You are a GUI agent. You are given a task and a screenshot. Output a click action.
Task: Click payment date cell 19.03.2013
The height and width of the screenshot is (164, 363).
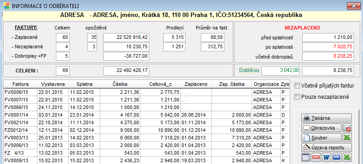[196, 160]
